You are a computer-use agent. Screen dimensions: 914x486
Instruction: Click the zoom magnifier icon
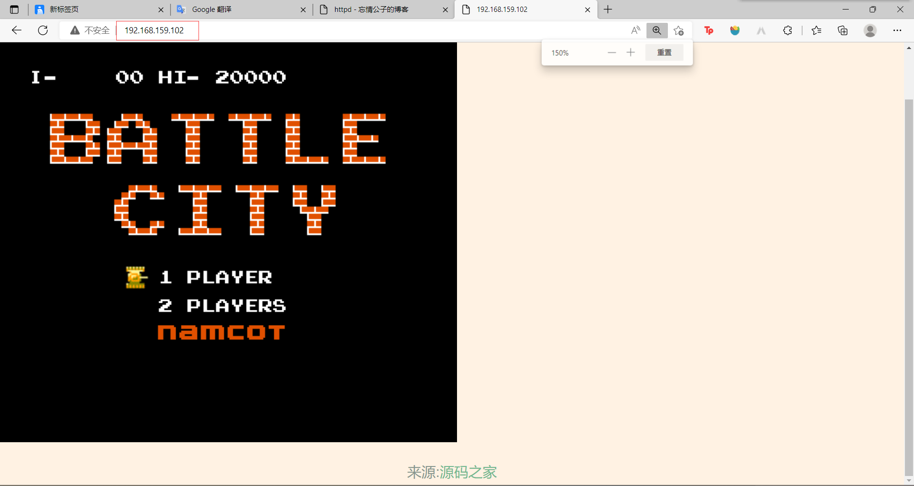click(x=657, y=30)
